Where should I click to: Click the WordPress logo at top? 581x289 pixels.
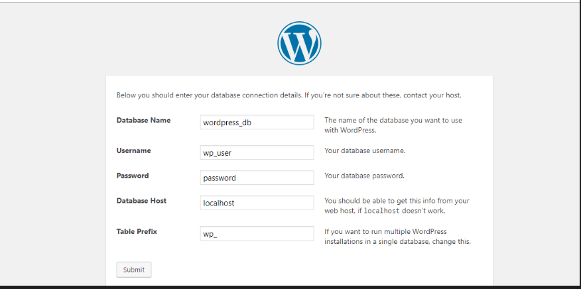[x=299, y=43]
